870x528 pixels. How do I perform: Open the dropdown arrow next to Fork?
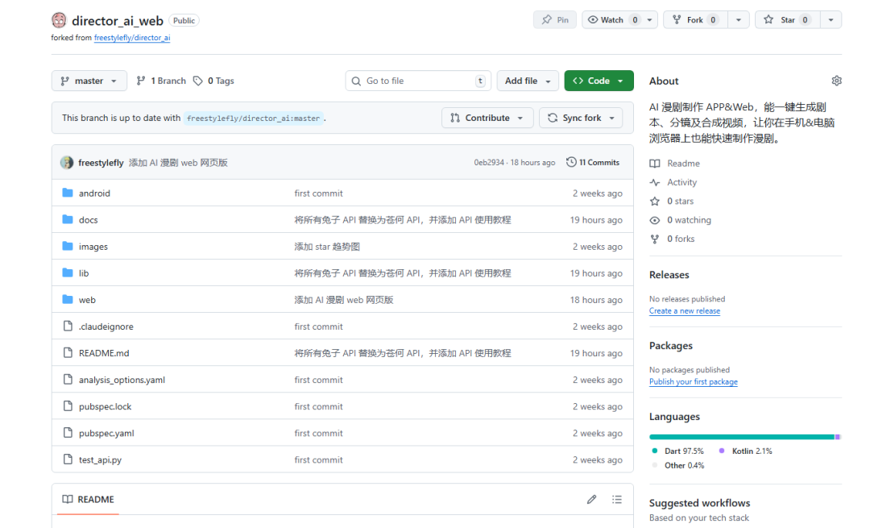[x=739, y=20]
